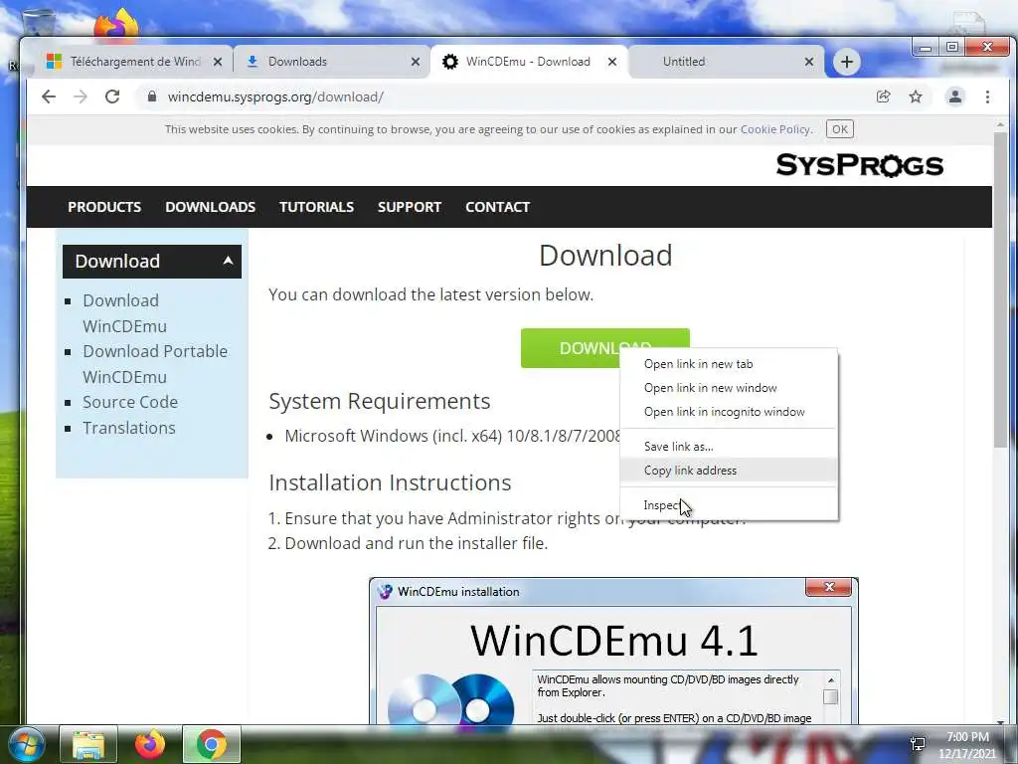Share this page via the share icon
Screen dimensions: 1018x764
(x=883, y=96)
